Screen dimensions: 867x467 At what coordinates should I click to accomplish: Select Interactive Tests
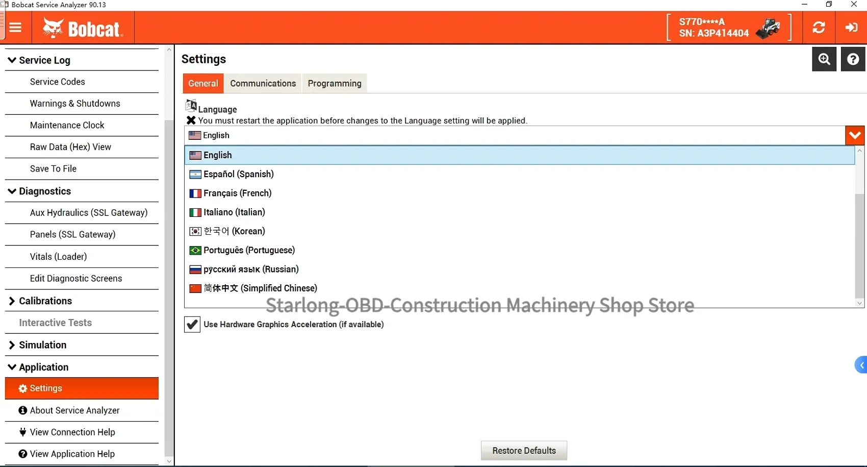[x=82, y=323]
